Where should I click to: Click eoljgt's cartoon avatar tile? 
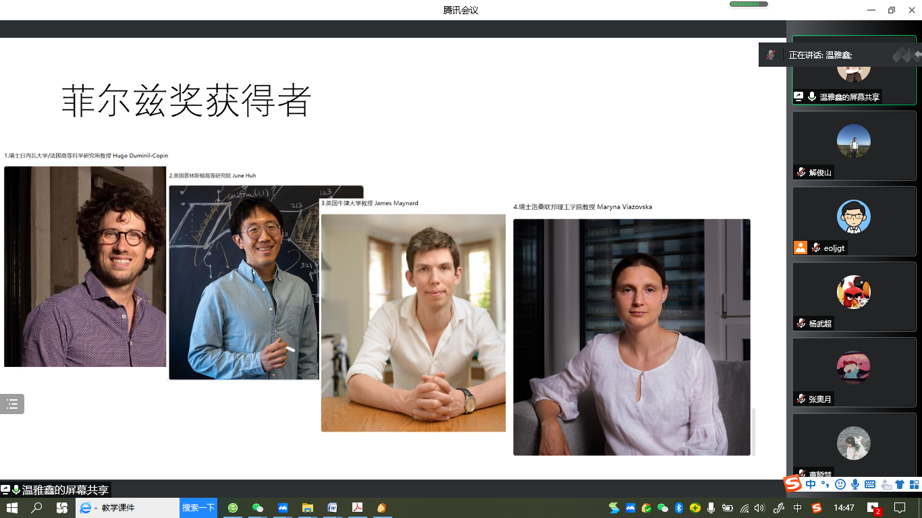coord(854,217)
